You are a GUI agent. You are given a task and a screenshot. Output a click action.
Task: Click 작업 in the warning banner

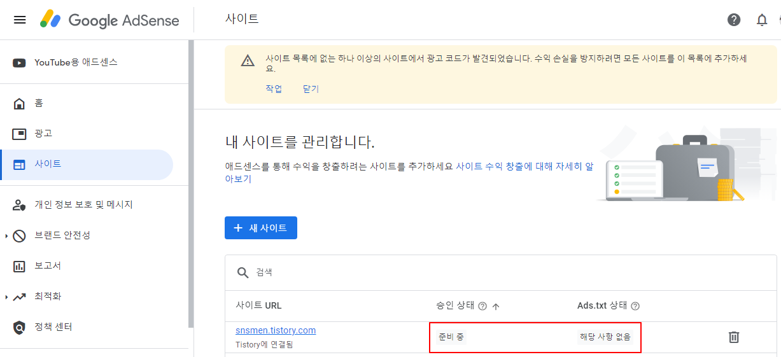[274, 88]
